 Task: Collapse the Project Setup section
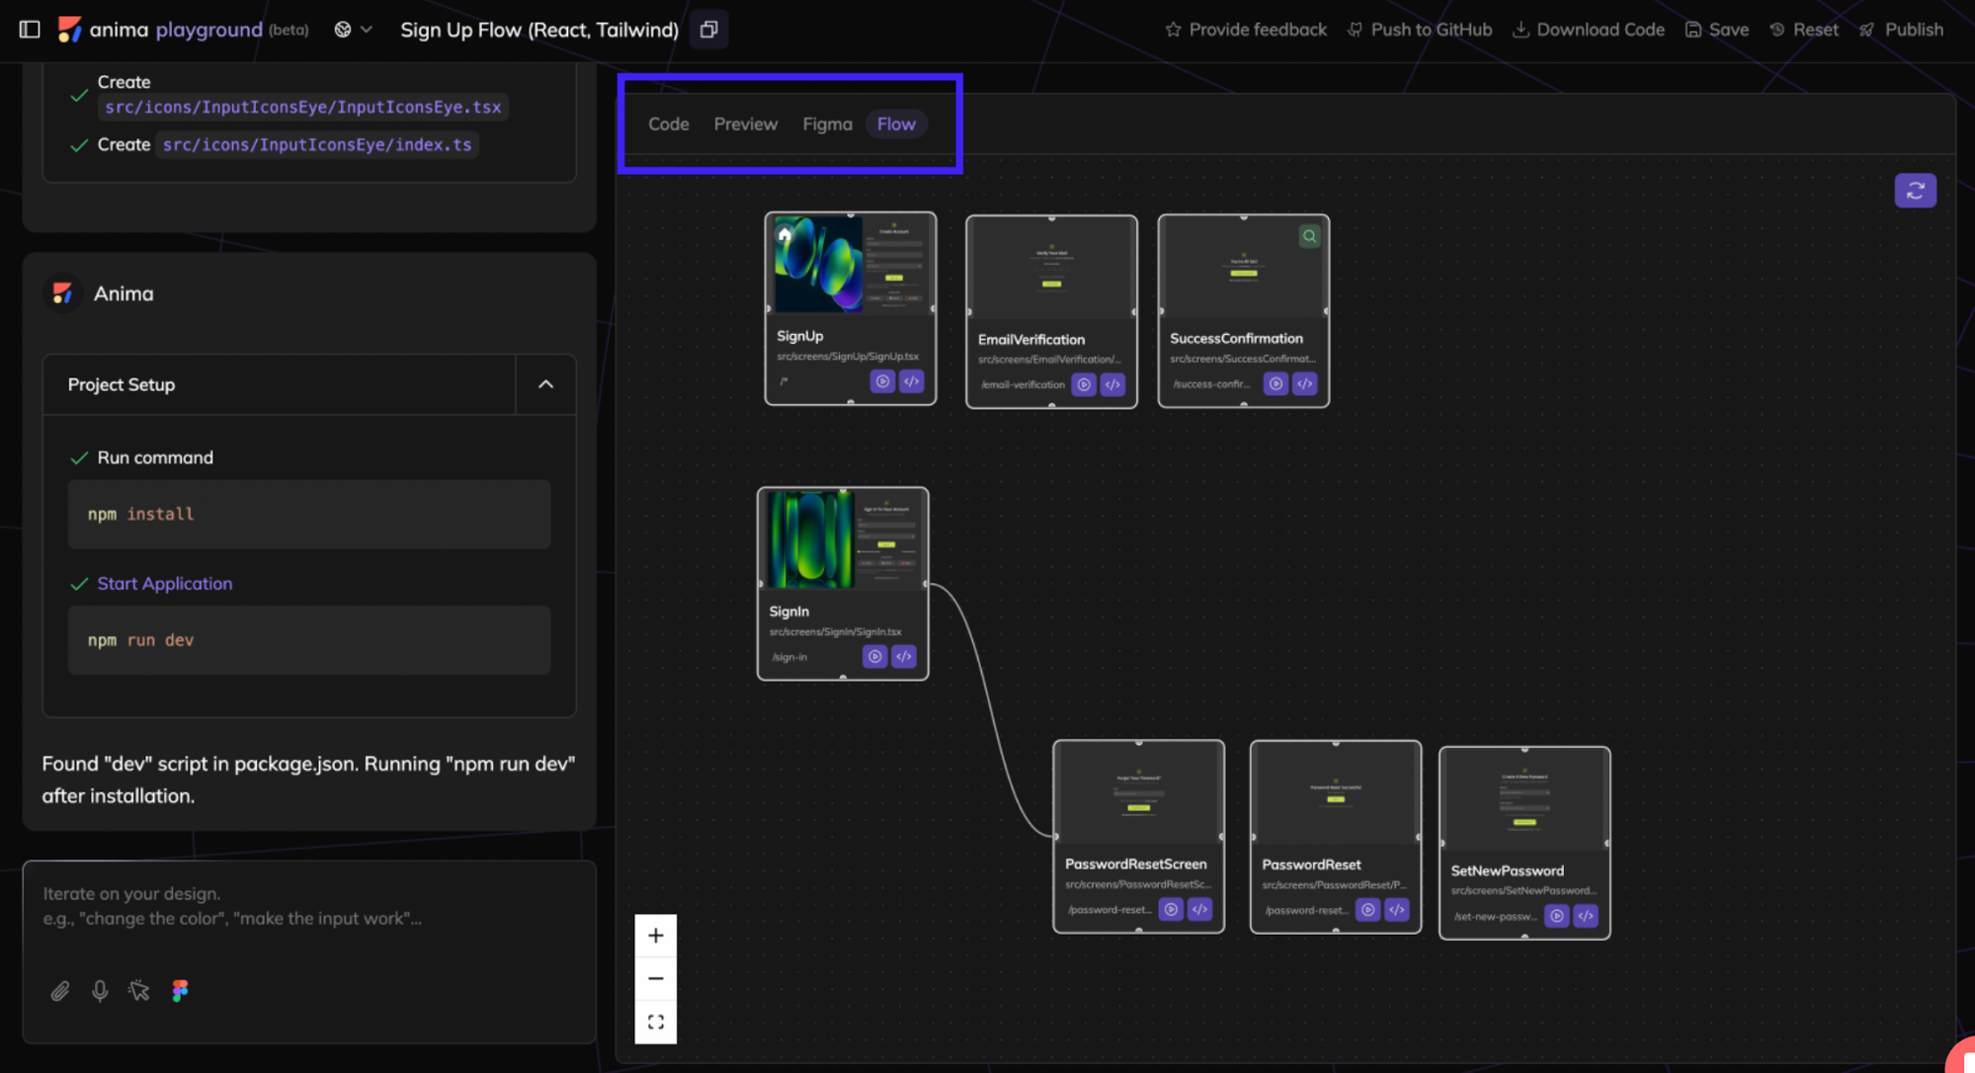tap(545, 384)
